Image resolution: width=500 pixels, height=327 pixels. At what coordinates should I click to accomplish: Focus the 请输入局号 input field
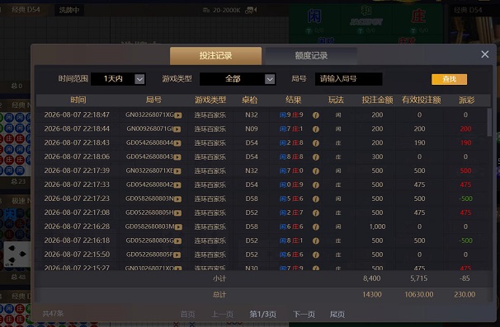pos(348,79)
